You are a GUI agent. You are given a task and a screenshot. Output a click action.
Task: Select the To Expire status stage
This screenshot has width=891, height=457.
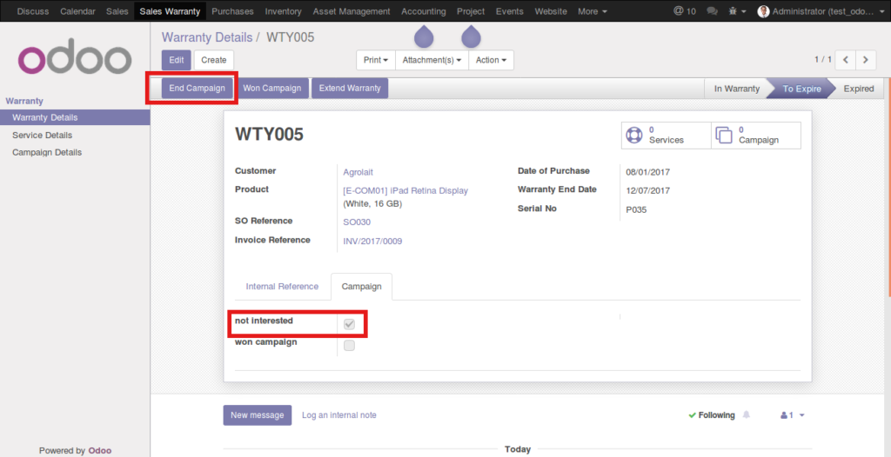point(801,89)
